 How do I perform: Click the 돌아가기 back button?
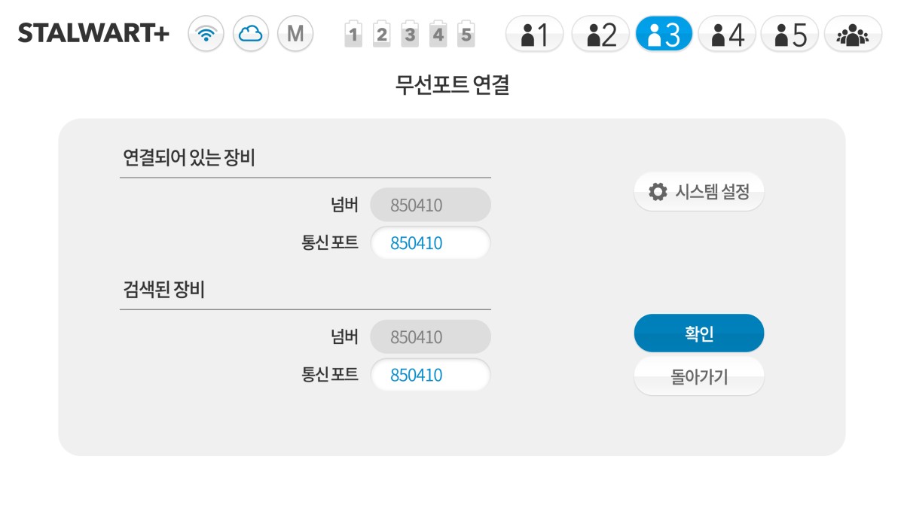[x=699, y=376]
